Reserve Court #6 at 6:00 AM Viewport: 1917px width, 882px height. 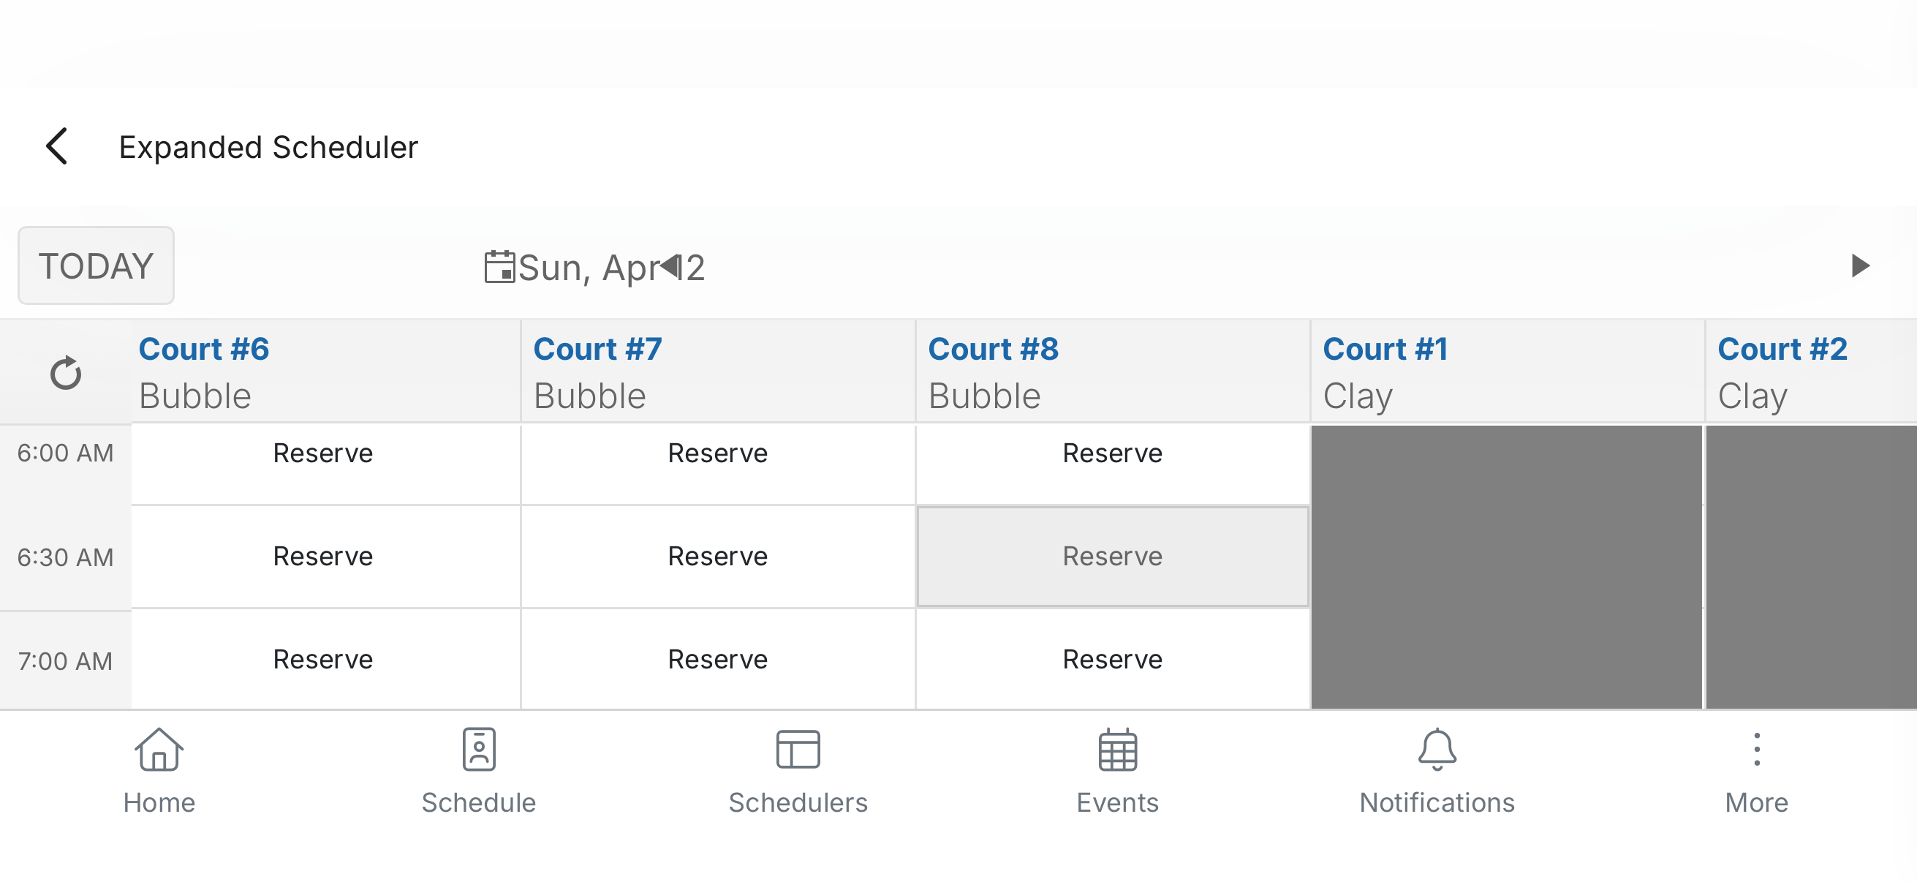pyautogui.click(x=323, y=453)
